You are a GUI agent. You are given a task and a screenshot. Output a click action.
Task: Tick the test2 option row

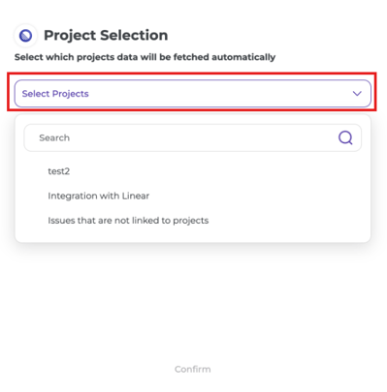[193, 171]
